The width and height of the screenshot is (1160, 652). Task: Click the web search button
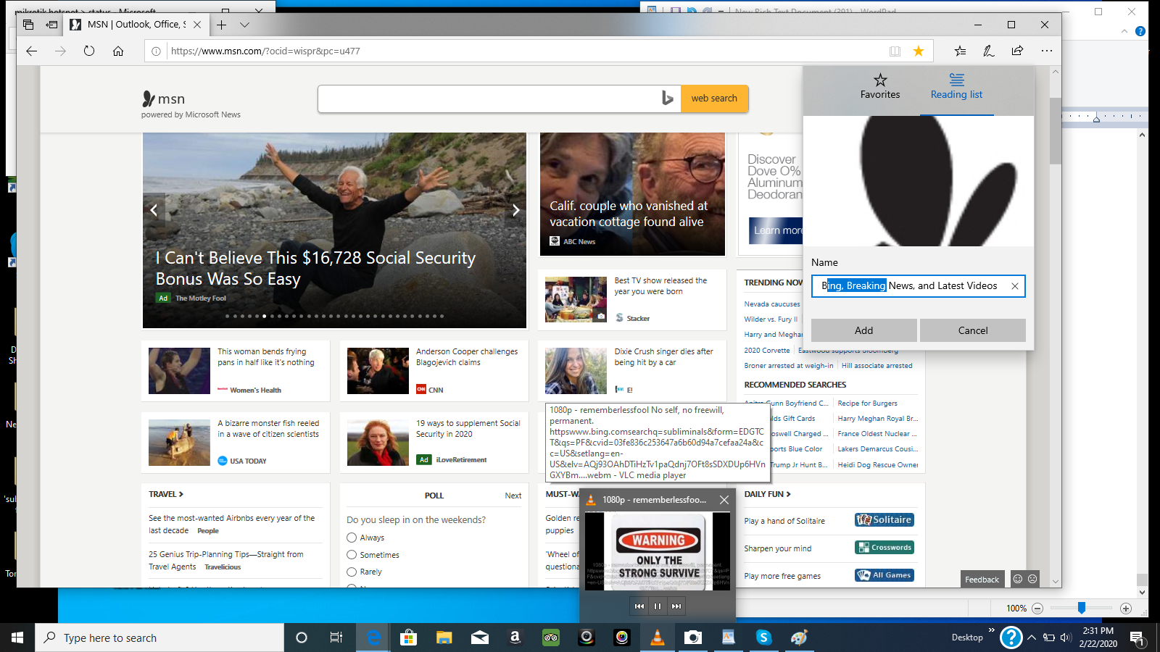(x=714, y=99)
